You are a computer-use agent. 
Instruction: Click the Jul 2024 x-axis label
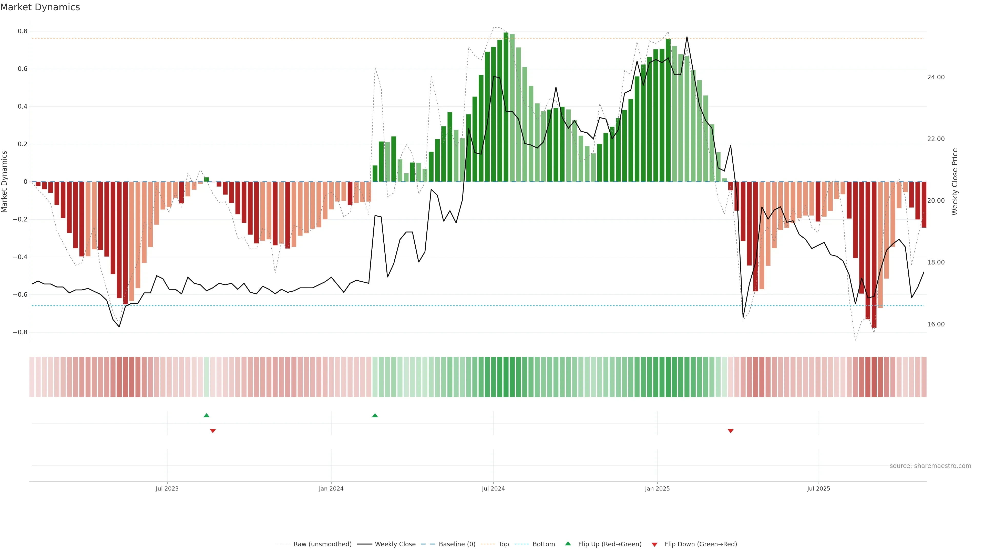click(493, 488)
